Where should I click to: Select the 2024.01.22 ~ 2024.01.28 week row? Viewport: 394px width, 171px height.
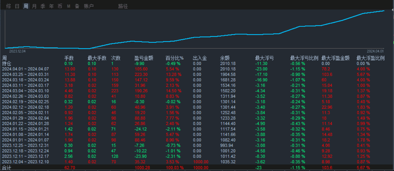197,124
